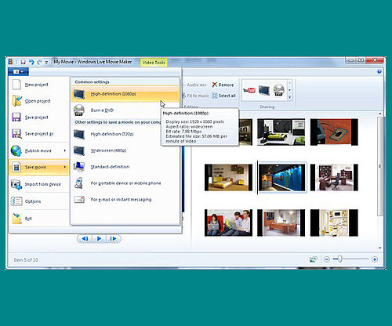
Task: Click the storyboard scroll down arrow
Action: tap(380, 248)
